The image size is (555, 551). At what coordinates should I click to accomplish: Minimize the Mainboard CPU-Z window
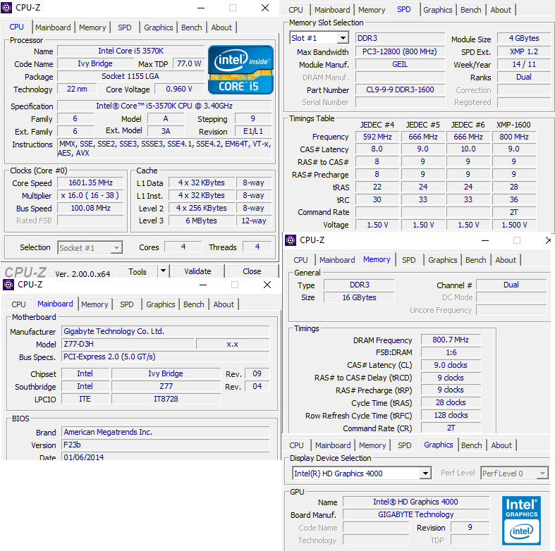tap(203, 285)
